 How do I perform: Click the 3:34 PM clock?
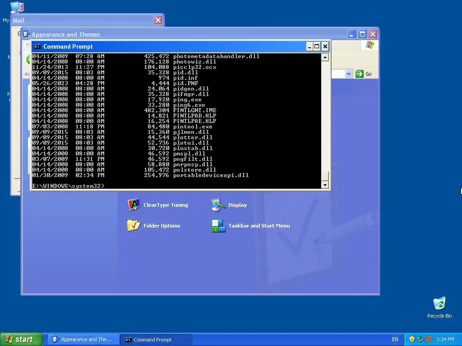[445, 339]
